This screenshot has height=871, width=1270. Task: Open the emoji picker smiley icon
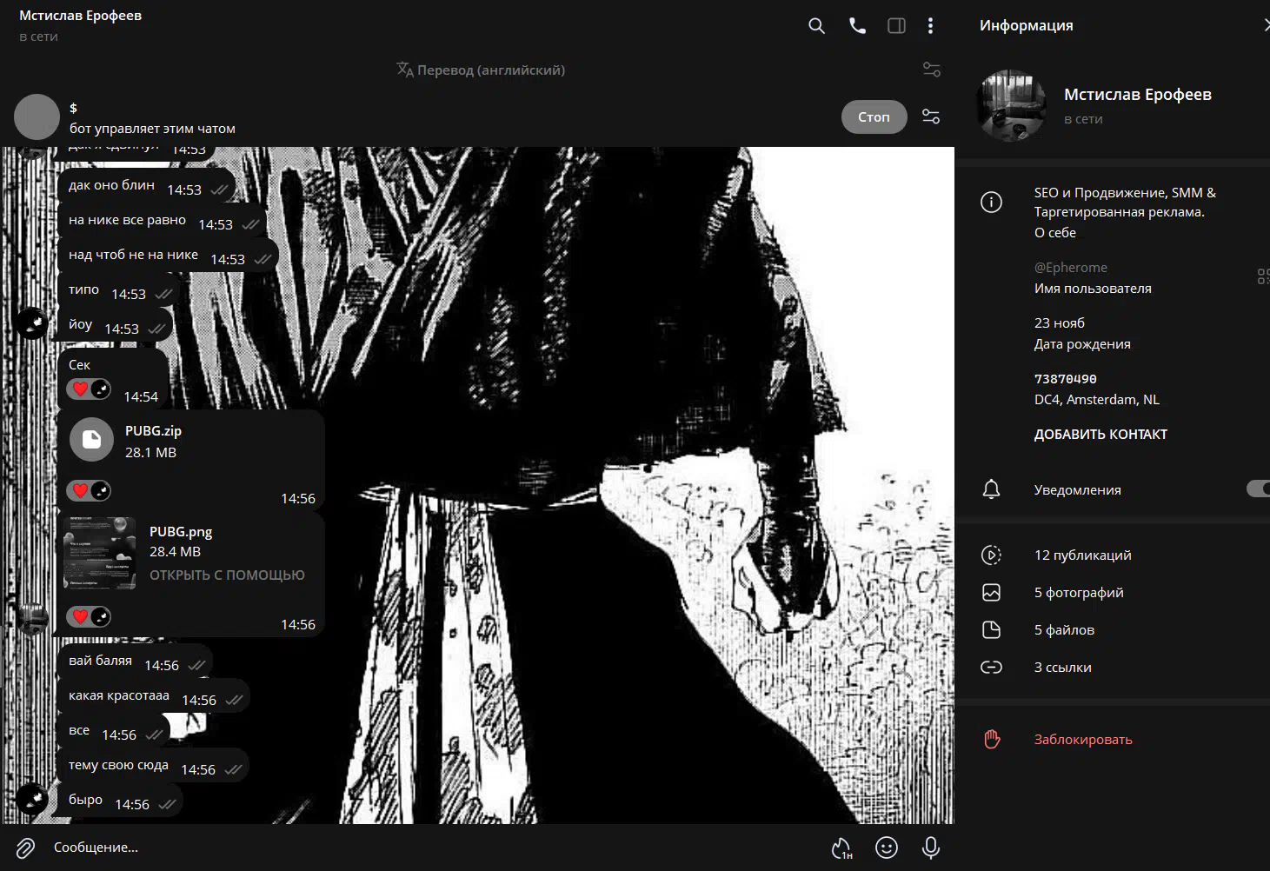point(886,848)
